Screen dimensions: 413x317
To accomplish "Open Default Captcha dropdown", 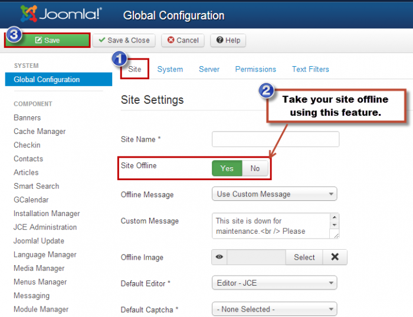I will (274, 309).
